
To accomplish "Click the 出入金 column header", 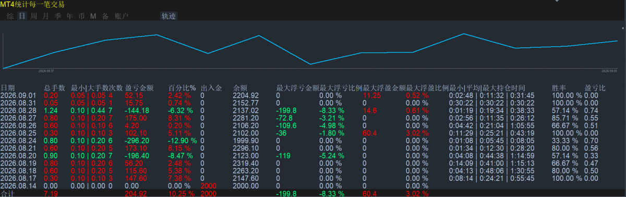I will pyautogui.click(x=211, y=88).
